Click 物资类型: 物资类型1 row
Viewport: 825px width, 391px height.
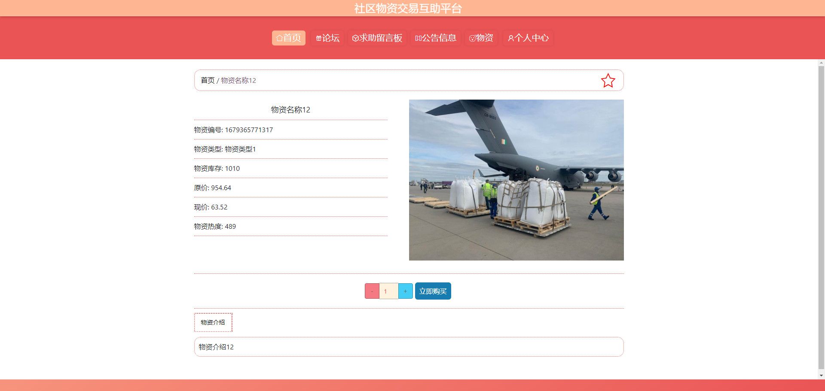[290, 149]
